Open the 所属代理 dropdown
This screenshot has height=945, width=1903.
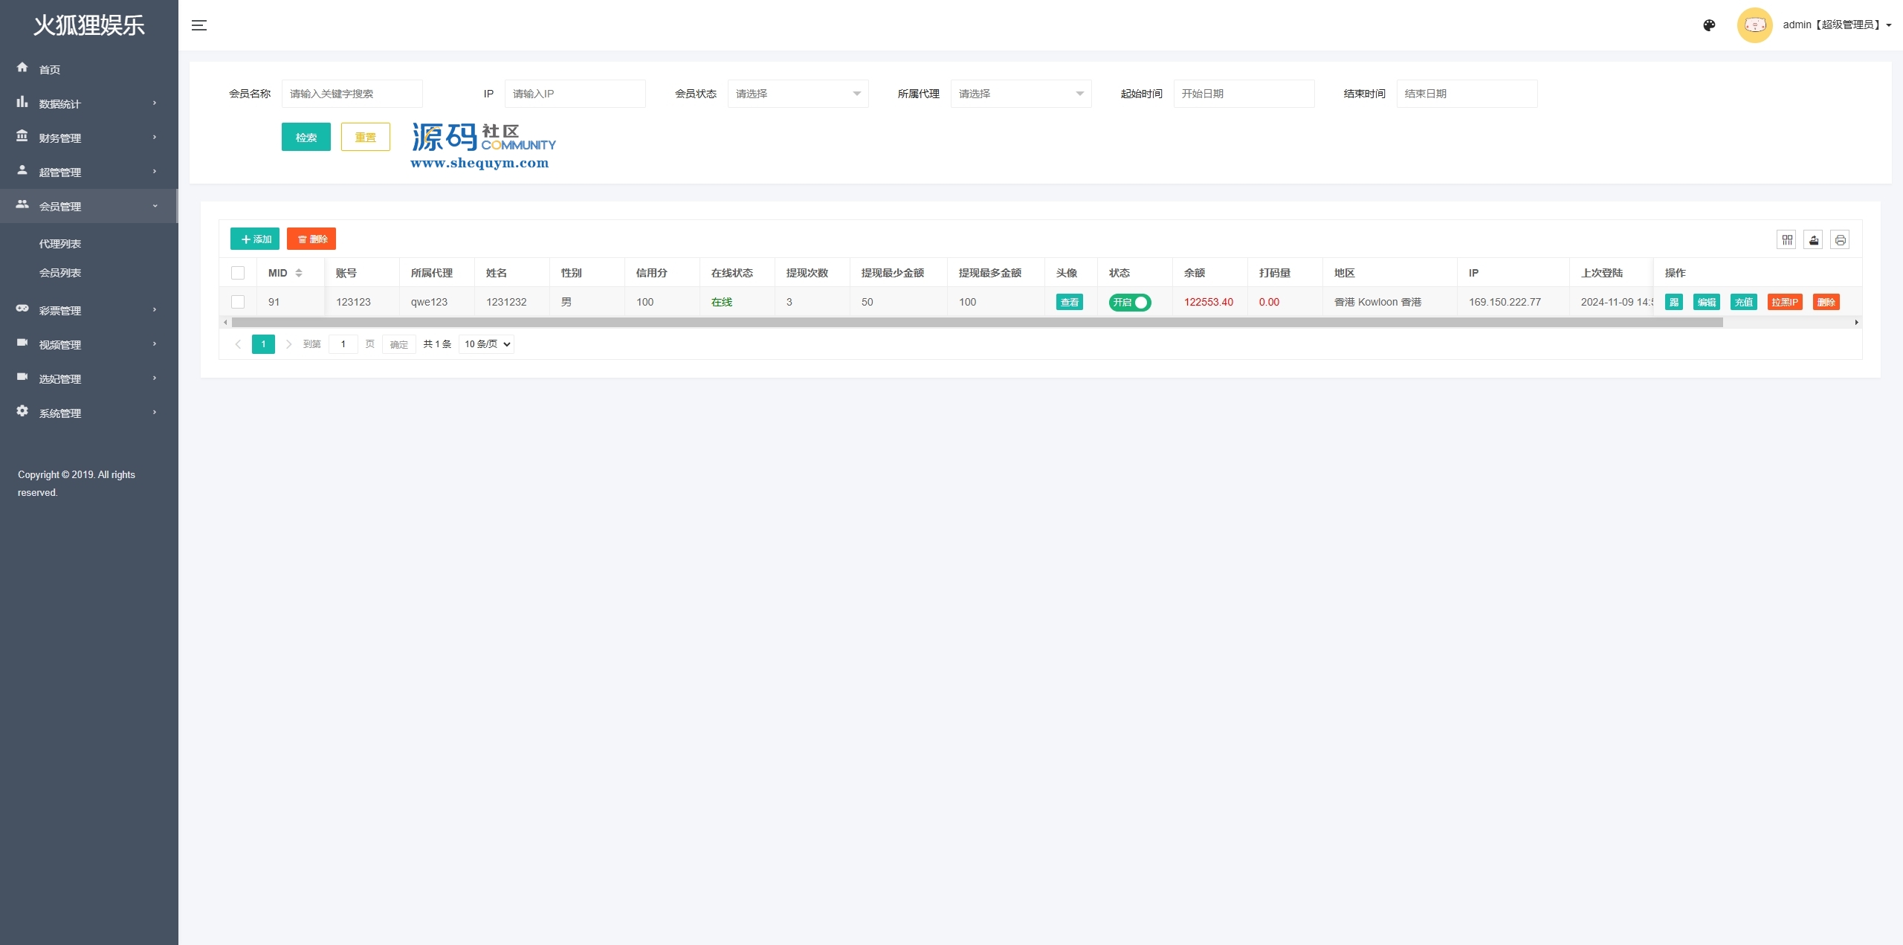1020,94
